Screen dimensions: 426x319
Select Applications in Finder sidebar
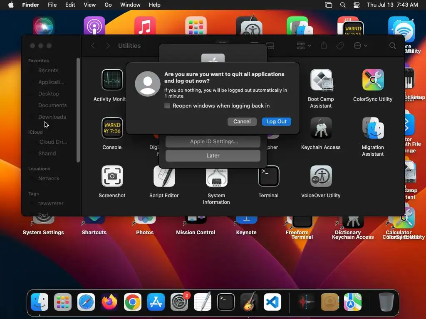point(51,82)
